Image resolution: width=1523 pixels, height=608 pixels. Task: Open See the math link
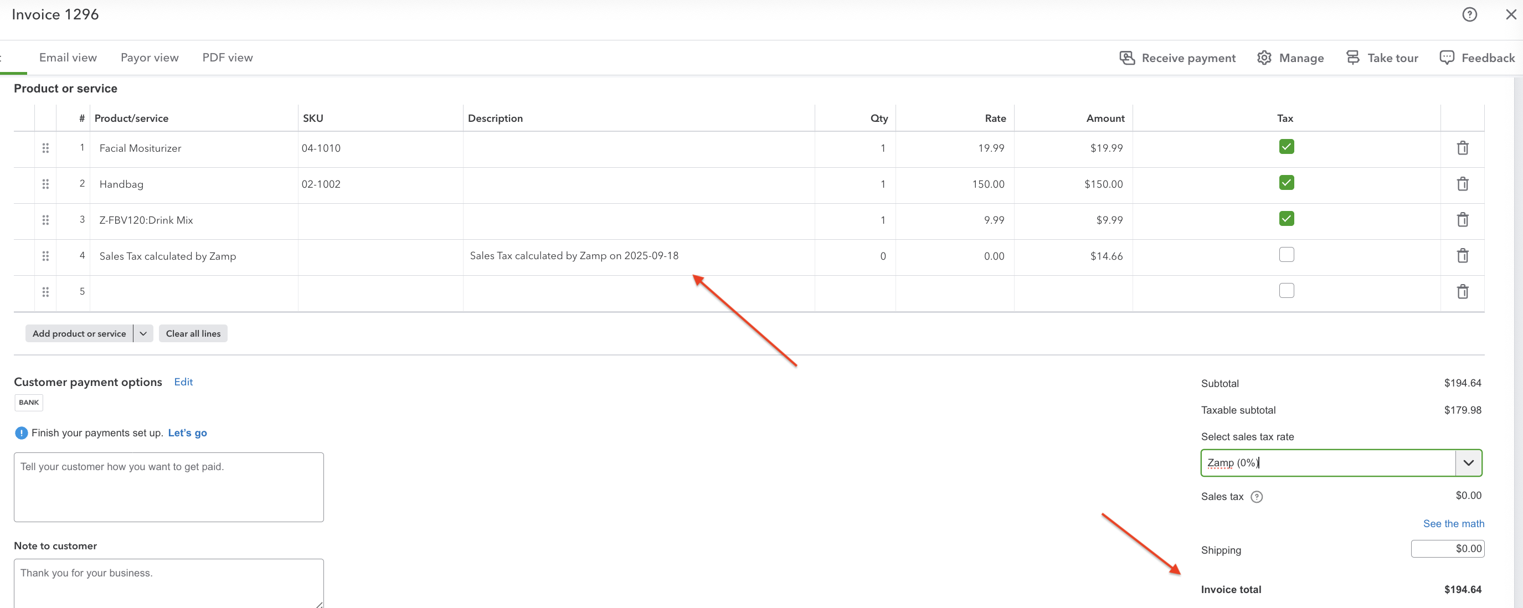[x=1453, y=523]
